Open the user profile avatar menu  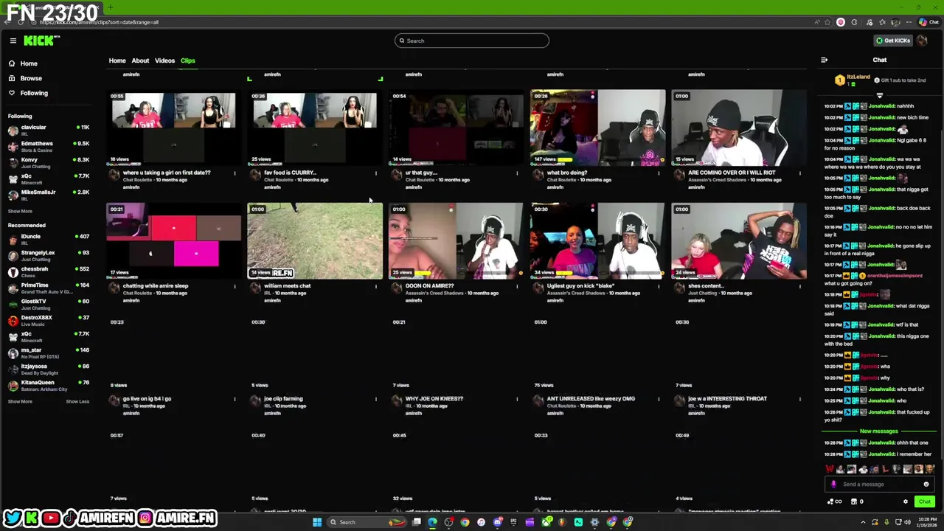click(922, 41)
